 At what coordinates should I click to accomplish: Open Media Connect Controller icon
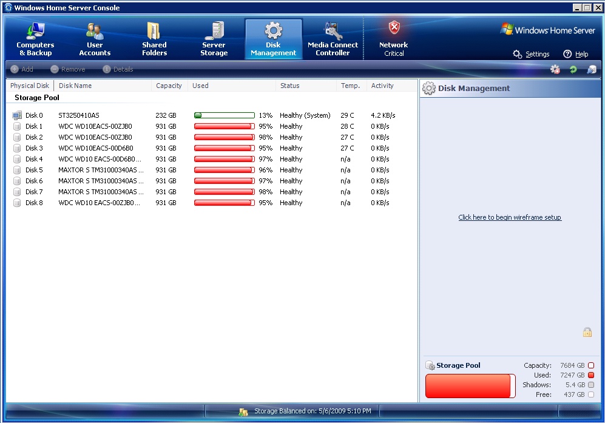(x=333, y=31)
